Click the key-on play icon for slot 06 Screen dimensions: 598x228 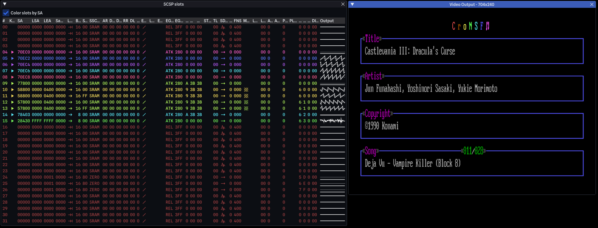pos(13,65)
